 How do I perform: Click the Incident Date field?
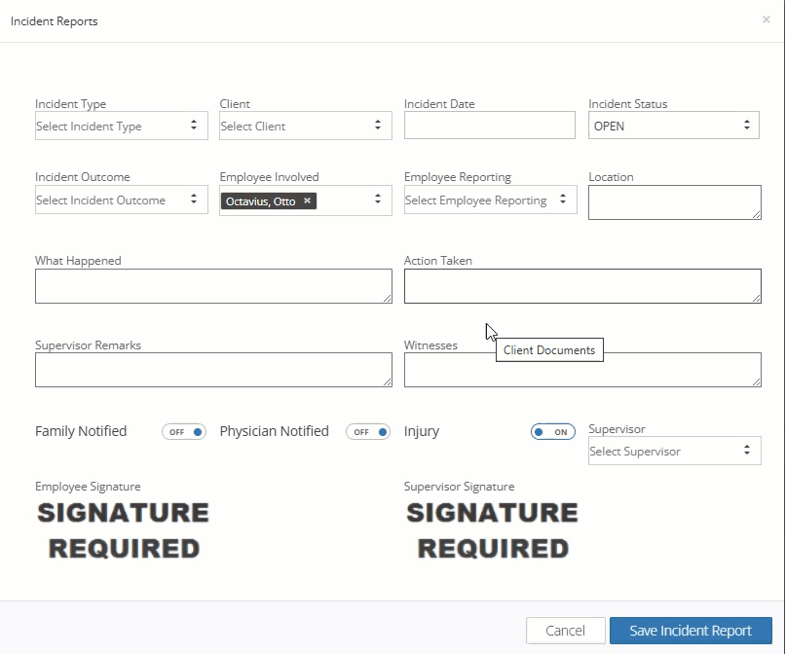[490, 126]
